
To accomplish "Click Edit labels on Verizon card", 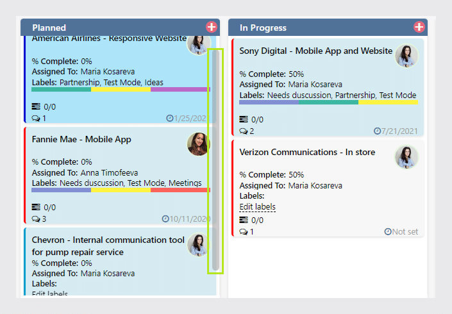I will click(x=258, y=207).
